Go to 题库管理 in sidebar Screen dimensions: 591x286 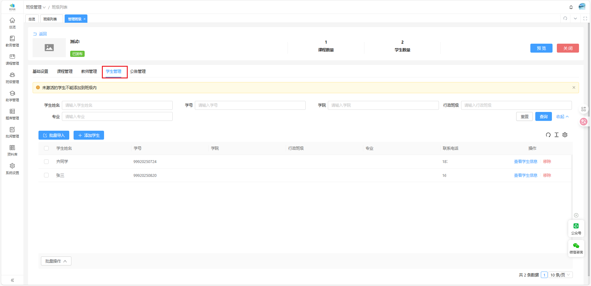tap(12, 114)
